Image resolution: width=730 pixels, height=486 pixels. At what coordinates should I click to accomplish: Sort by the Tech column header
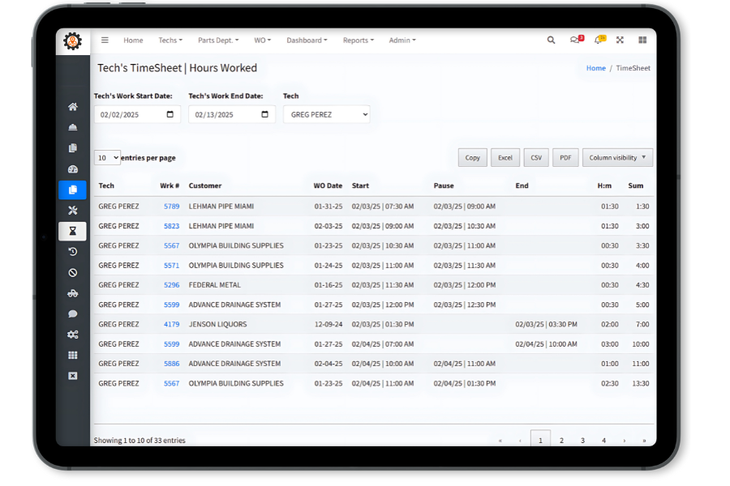coord(106,185)
